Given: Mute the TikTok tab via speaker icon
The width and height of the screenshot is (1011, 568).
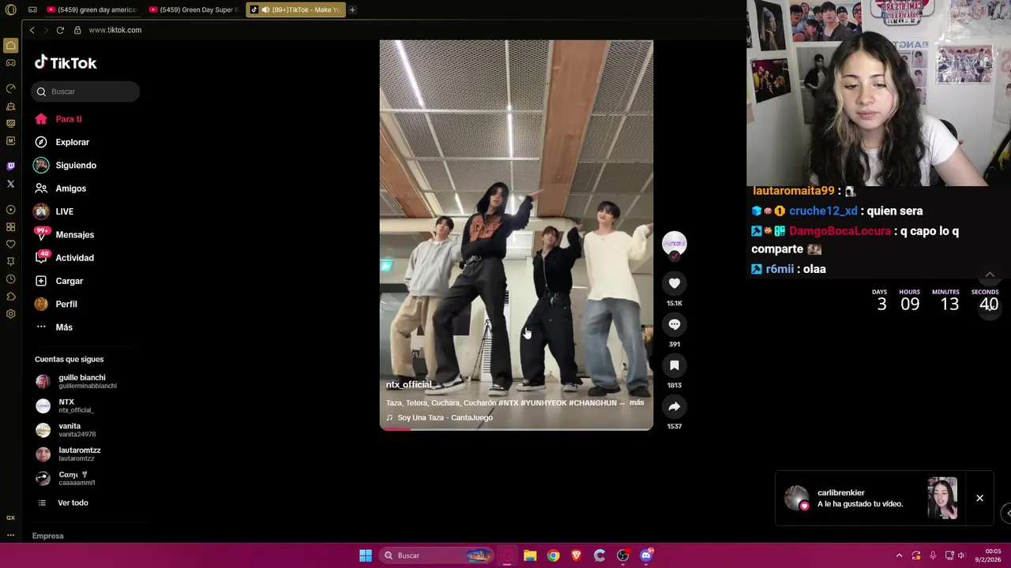Looking at the screenshot, I should 265,9.
